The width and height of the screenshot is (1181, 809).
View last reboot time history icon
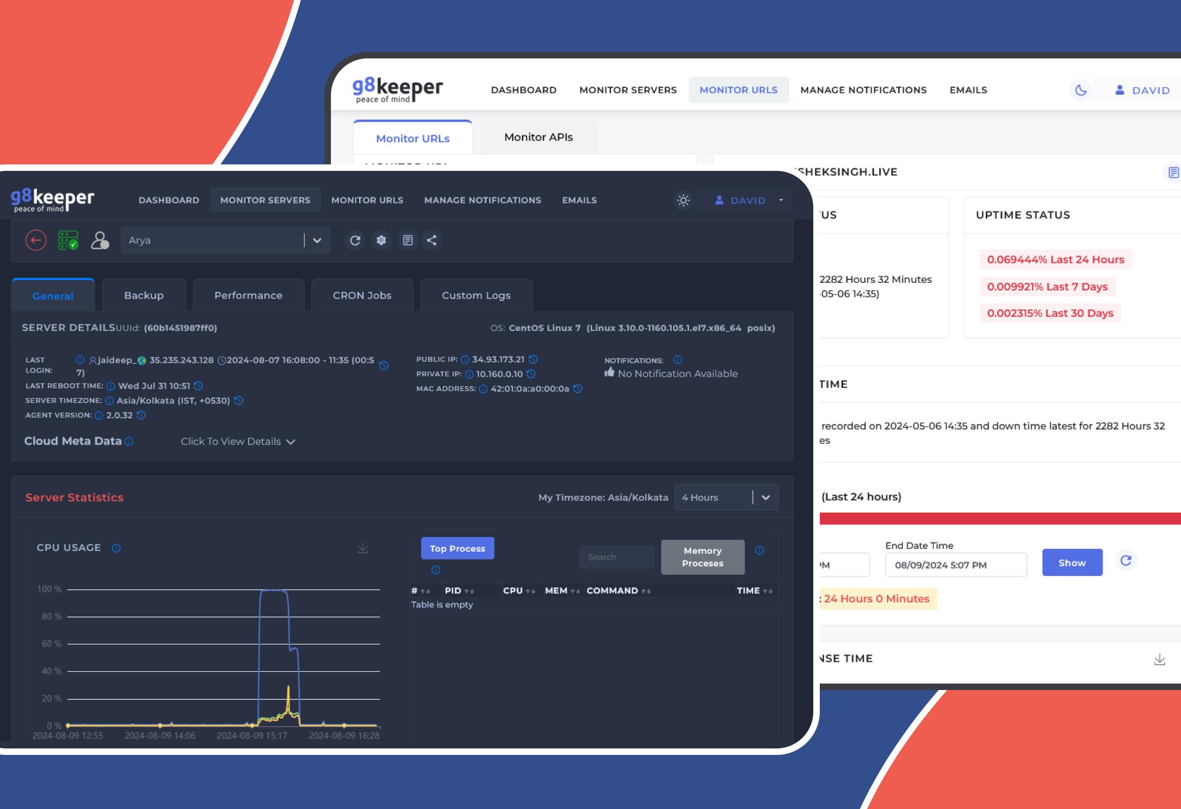click(x=198, y=386)
